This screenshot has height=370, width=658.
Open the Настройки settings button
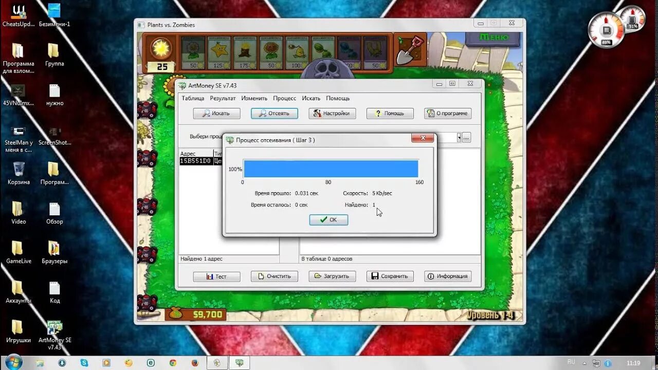pos(332,113)
